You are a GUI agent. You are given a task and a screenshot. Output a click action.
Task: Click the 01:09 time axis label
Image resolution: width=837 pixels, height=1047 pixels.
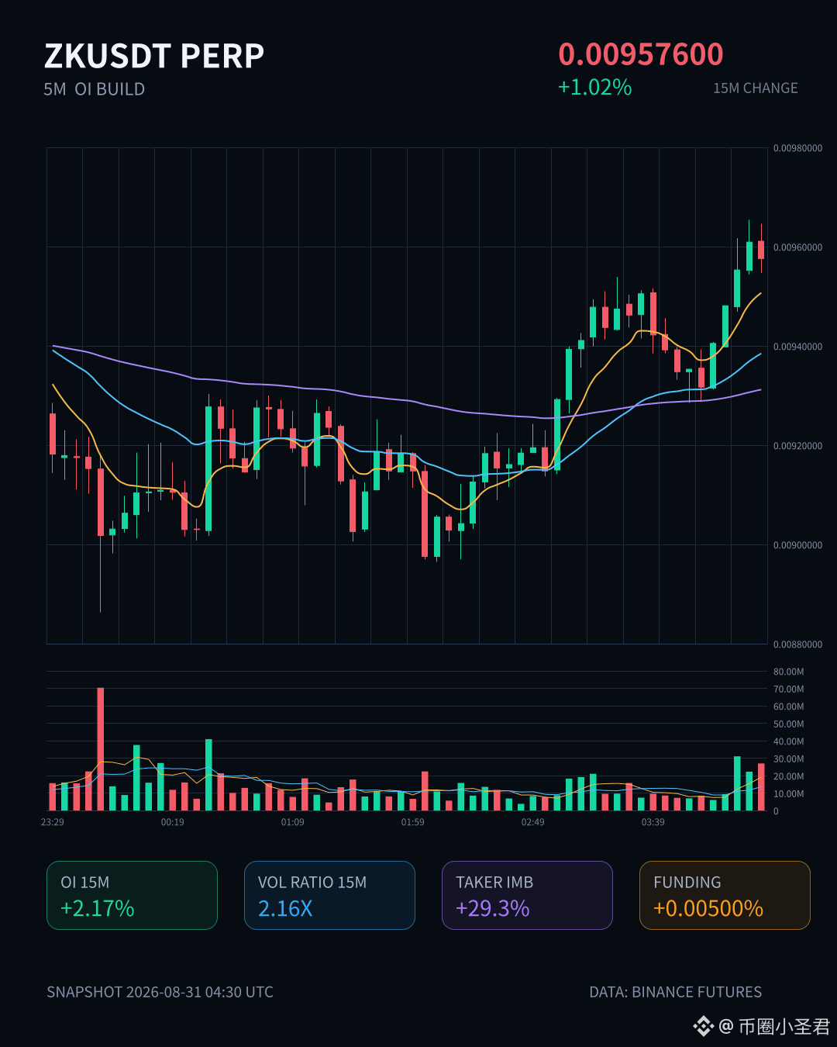[x=293, y=822]
